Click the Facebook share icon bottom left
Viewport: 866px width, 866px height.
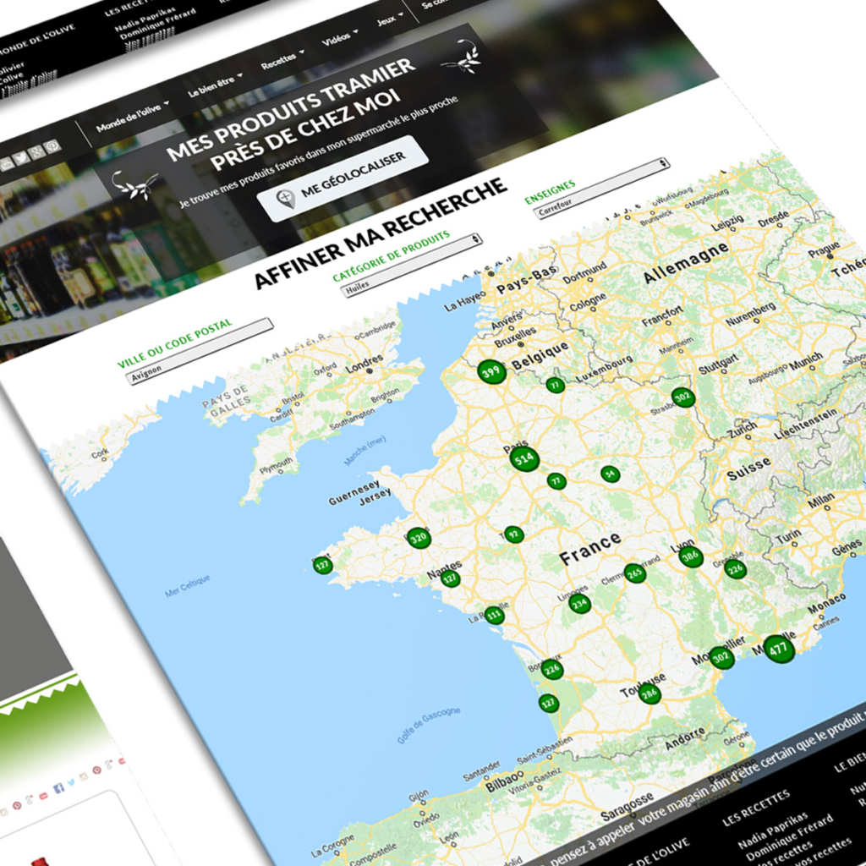click(x=58, y=787)
